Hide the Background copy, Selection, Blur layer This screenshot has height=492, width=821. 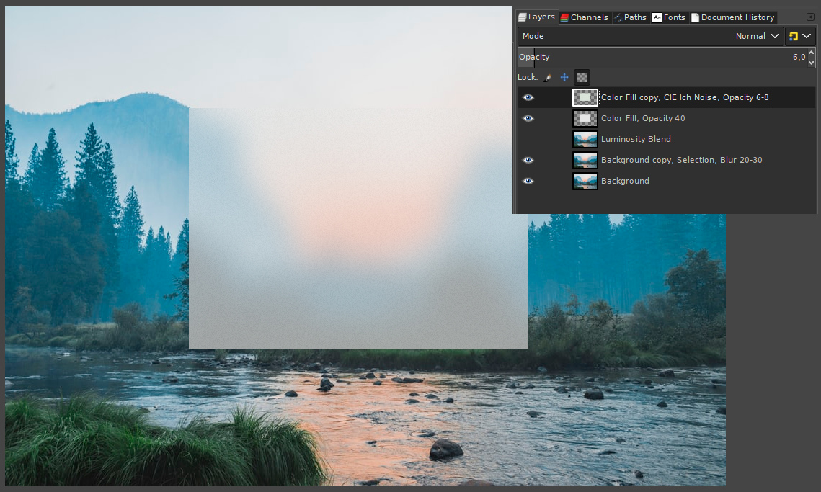tap(528, 160)
